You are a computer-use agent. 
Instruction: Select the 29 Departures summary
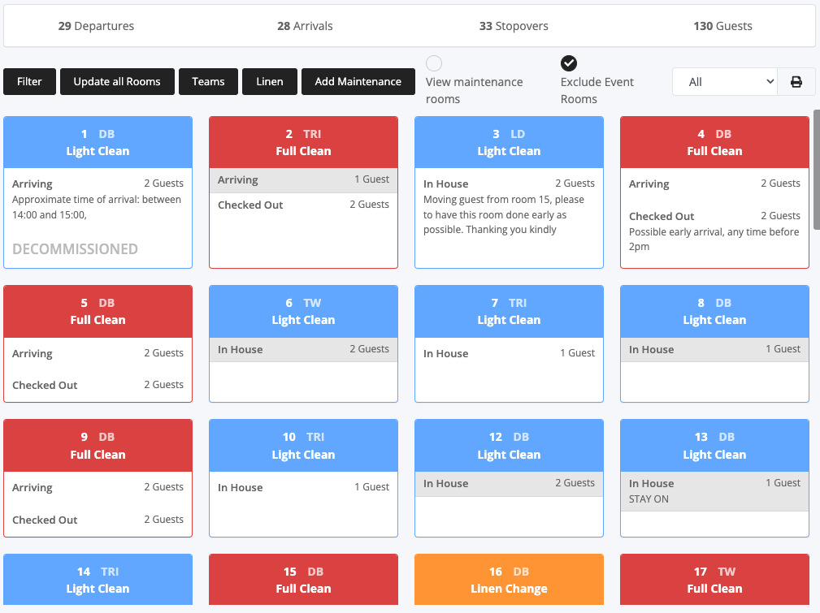pos(96,26)
